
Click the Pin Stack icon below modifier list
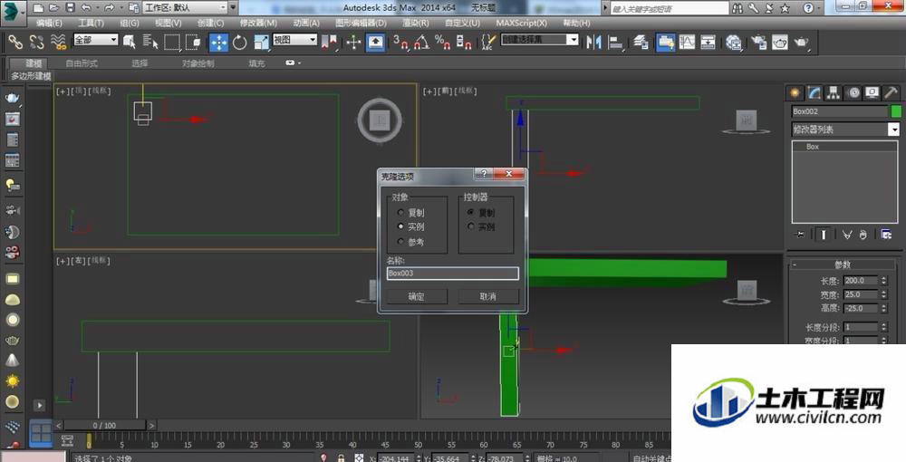pyautogui.click(x=800, y=235)
